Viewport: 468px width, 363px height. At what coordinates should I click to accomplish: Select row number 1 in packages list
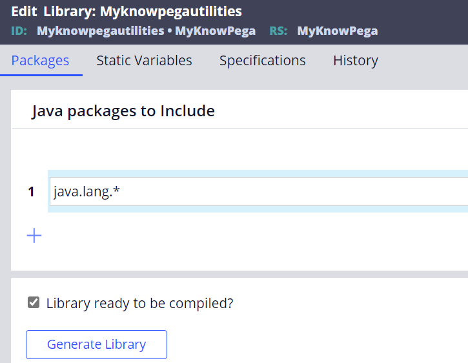(31, 191)
